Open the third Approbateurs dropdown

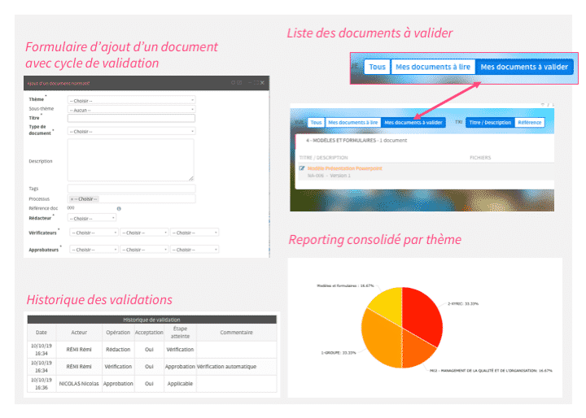(195, 249)
